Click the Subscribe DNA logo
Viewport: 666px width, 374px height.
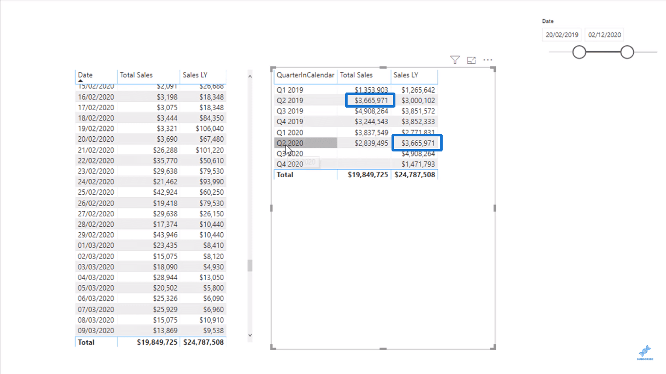coord(645,353)
